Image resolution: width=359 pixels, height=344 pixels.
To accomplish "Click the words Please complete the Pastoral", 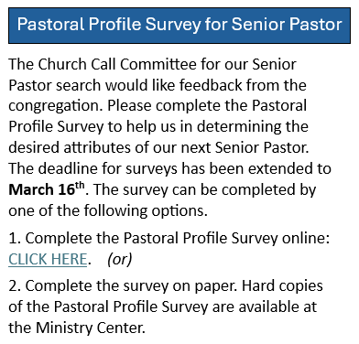I will pos(207,106).
